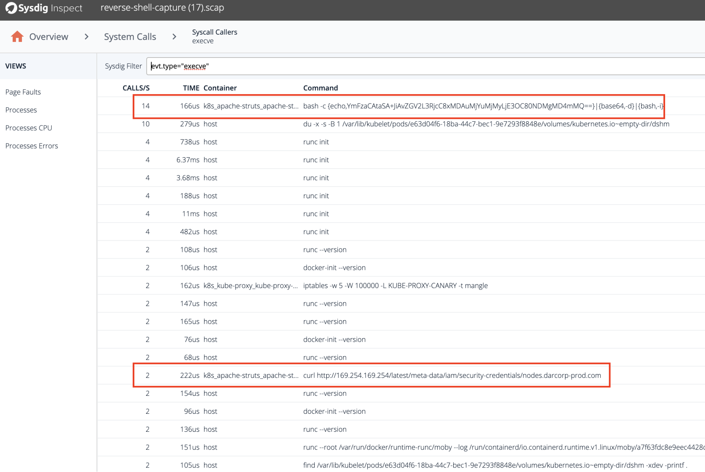Go to System Calls breadcrumb
Screen dimensions: 705x472
click(130, 37)
